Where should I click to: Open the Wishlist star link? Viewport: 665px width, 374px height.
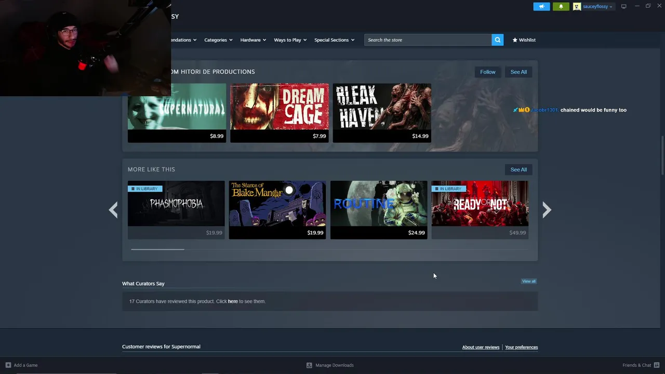(x=524, y=40)
